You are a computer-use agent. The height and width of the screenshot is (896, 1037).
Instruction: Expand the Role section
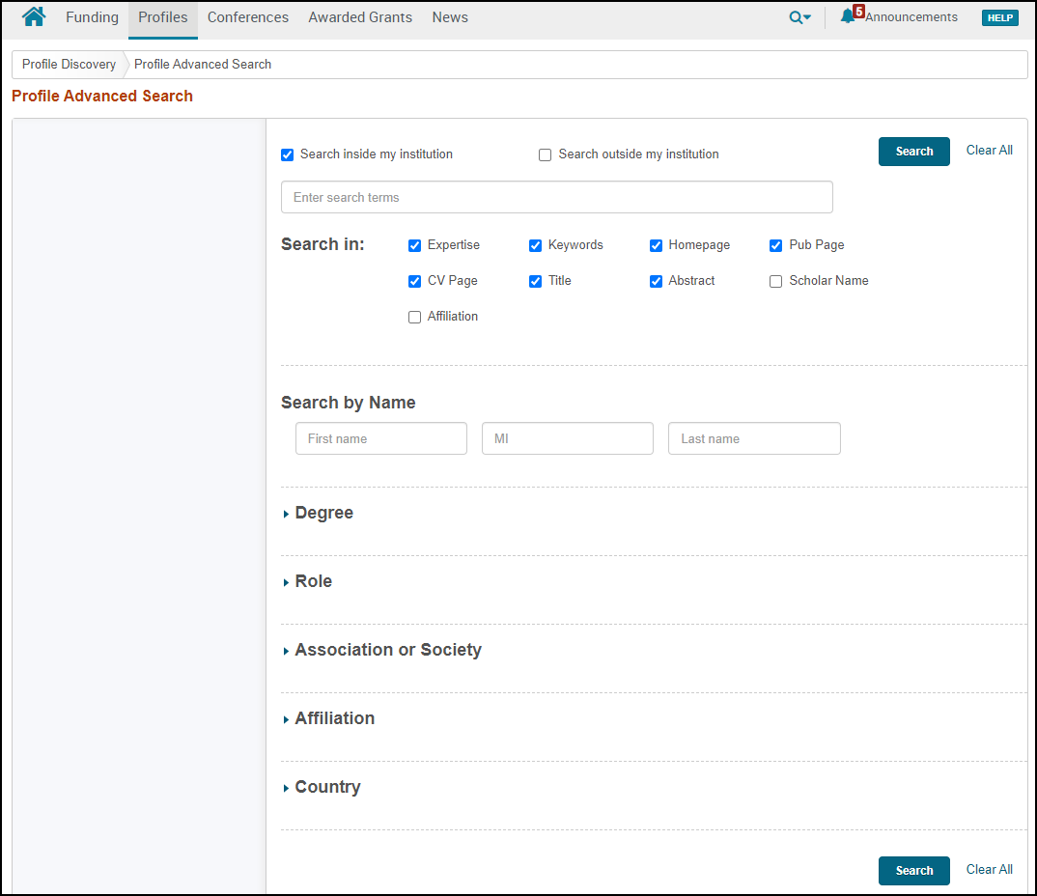(x=313, y=582)
